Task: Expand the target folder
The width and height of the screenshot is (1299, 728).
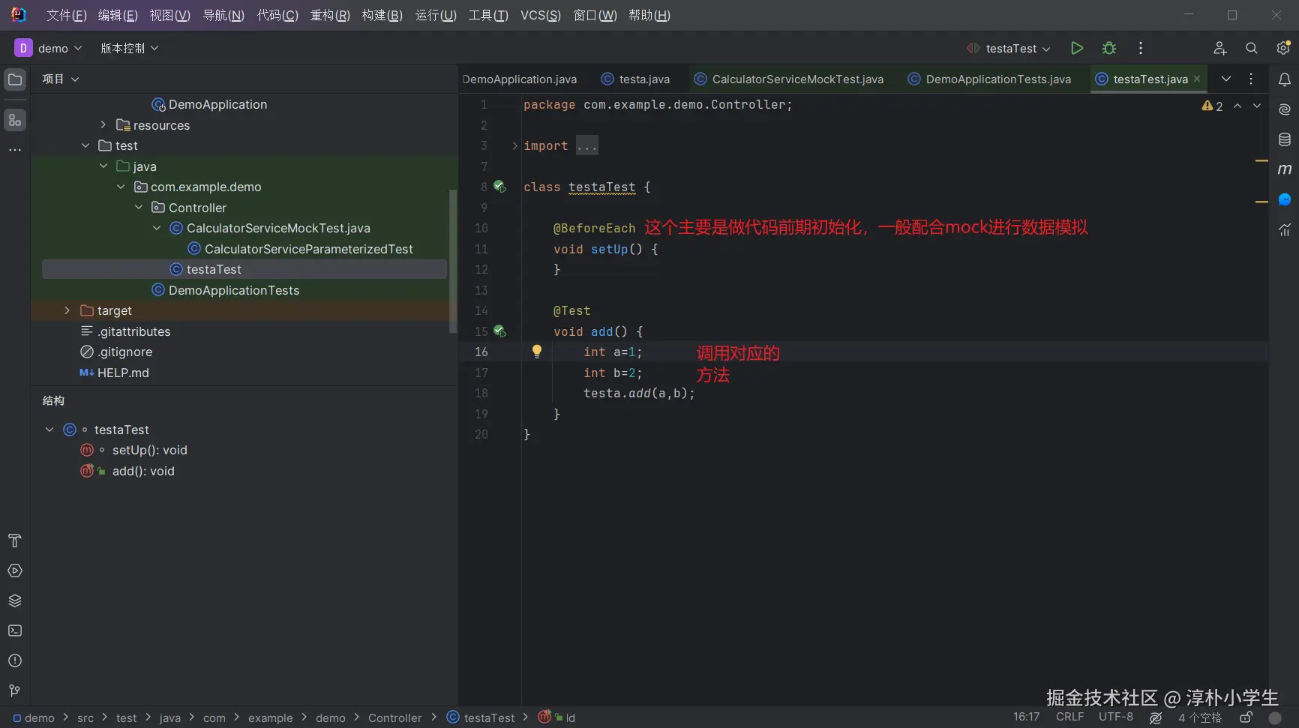Action: click(67, 310)
